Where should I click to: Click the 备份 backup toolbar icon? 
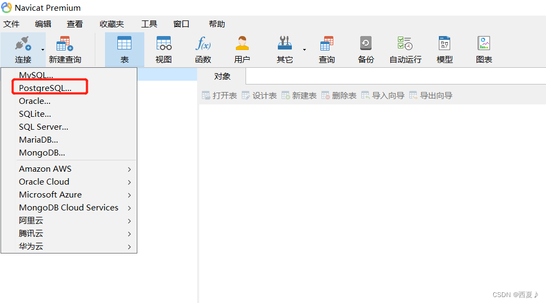pyautogui.click(x=366, y=44)
